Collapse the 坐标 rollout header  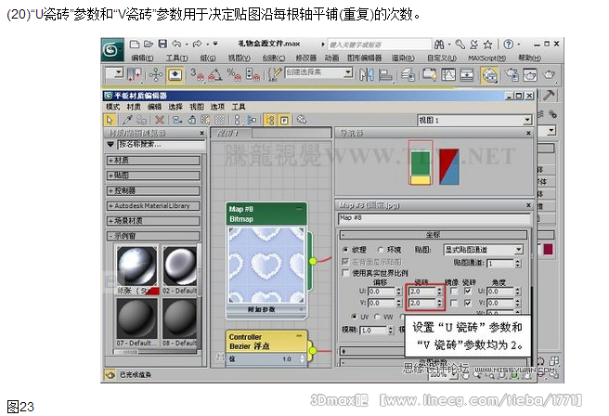[x=433, y=235]
